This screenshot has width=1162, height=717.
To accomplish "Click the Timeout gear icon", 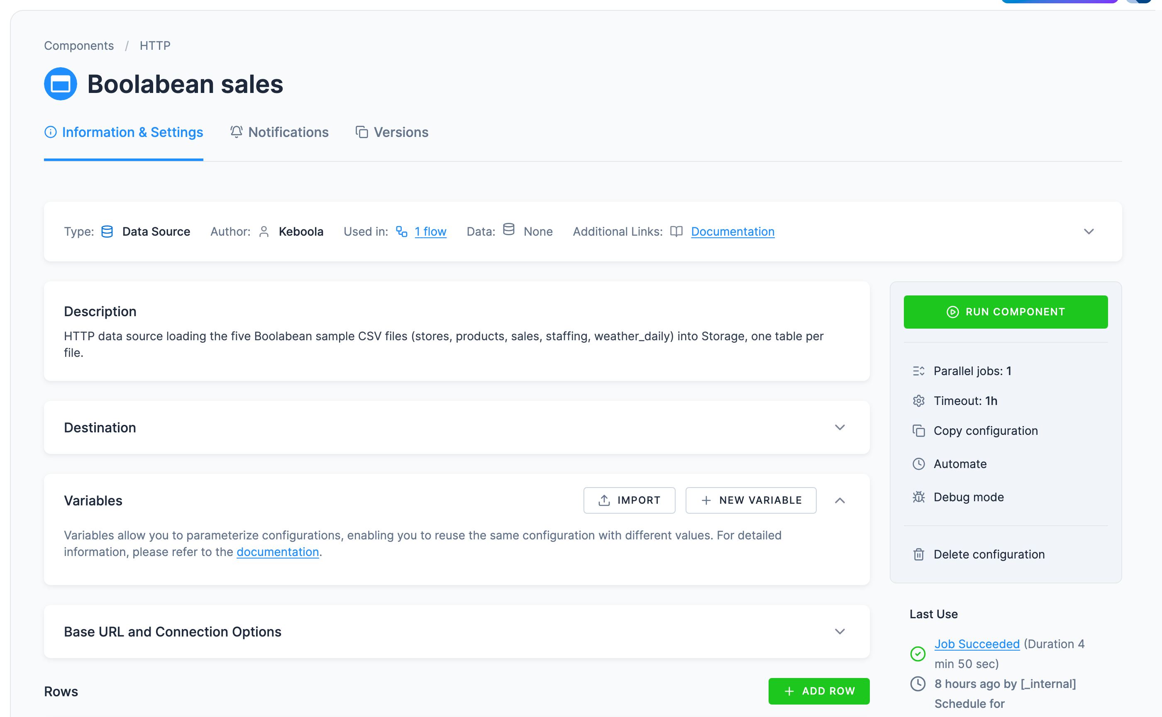I will [x=919, y=401].
